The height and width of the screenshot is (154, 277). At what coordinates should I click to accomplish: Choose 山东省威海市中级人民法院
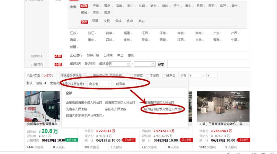pyautogui.click(x=84, y=102)
